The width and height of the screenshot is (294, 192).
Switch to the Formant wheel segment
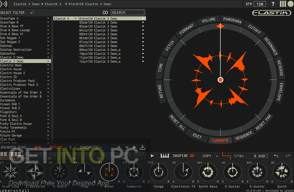click(x=187, y=29)
